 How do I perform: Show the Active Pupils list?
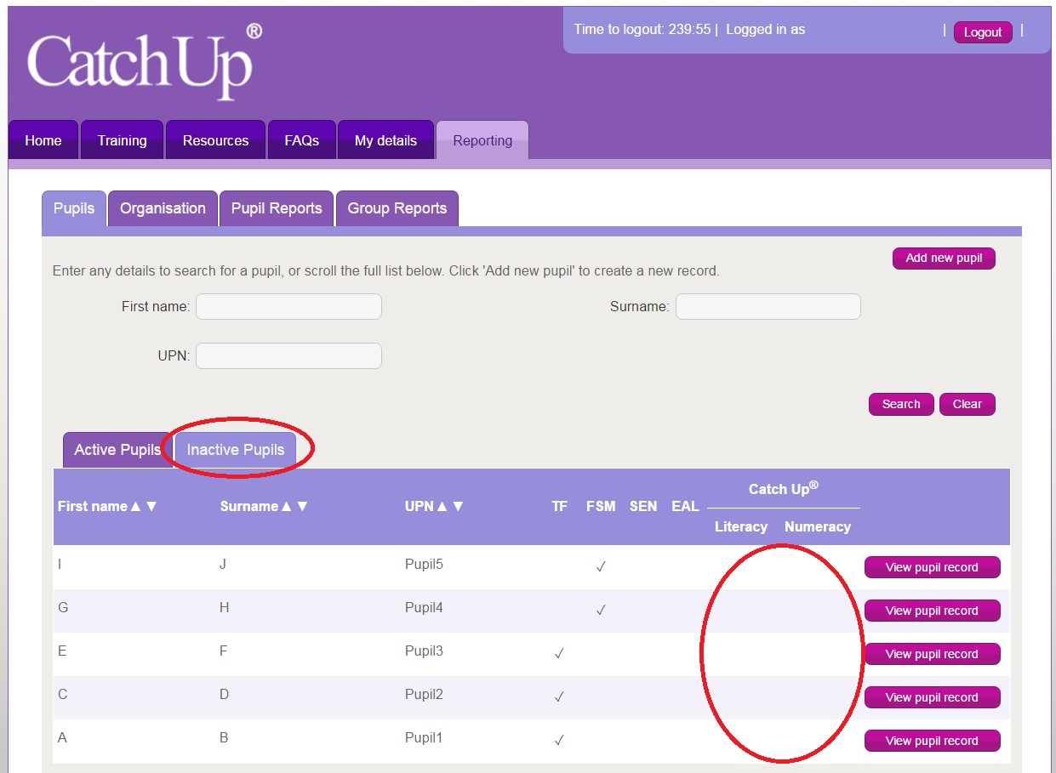point(117,450)
